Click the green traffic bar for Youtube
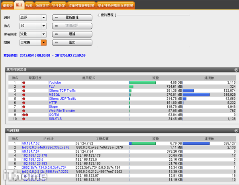Screen dimensions: 239x185 coord(142,83)
